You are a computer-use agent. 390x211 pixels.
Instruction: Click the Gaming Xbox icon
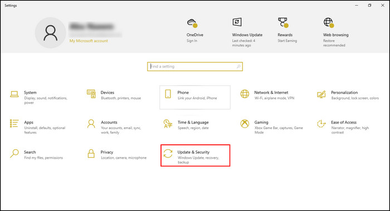245,124
